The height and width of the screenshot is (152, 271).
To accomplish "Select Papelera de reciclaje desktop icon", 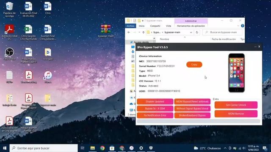I will point(9,9).
